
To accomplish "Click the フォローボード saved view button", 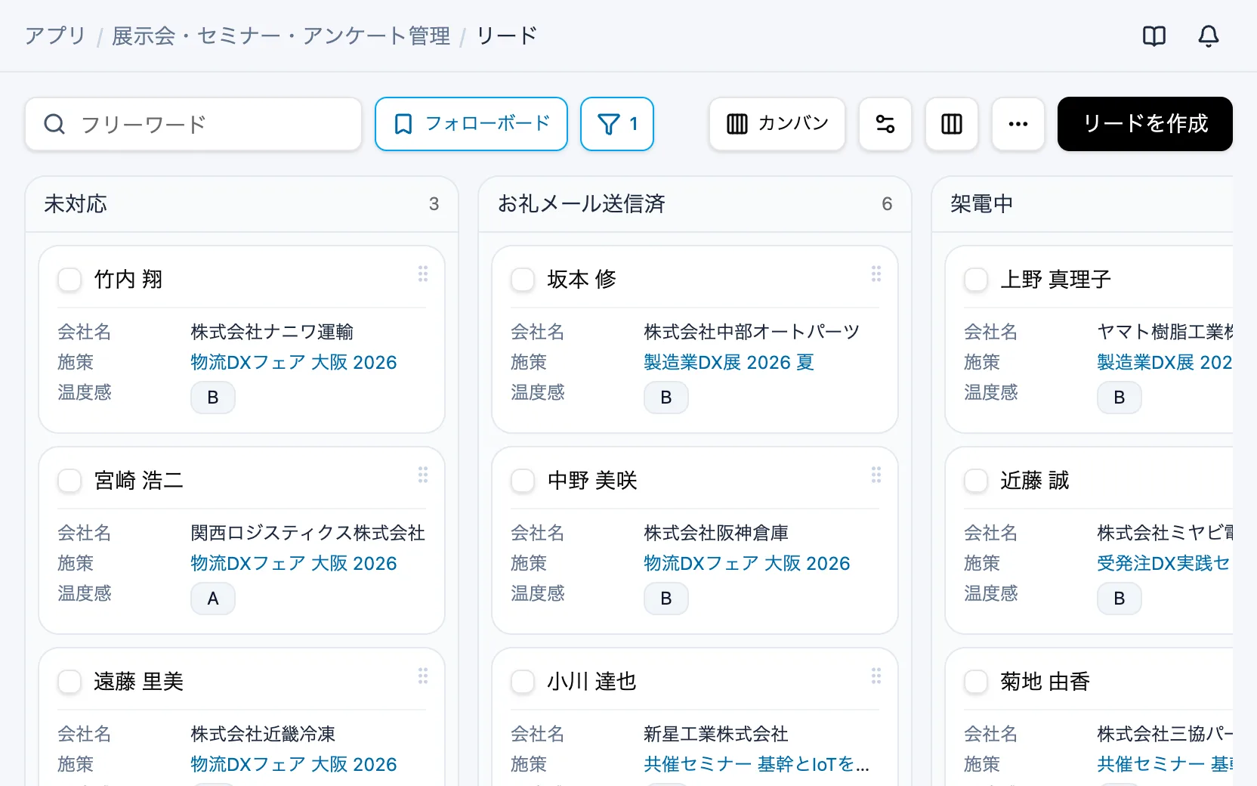I will point(471,124).
